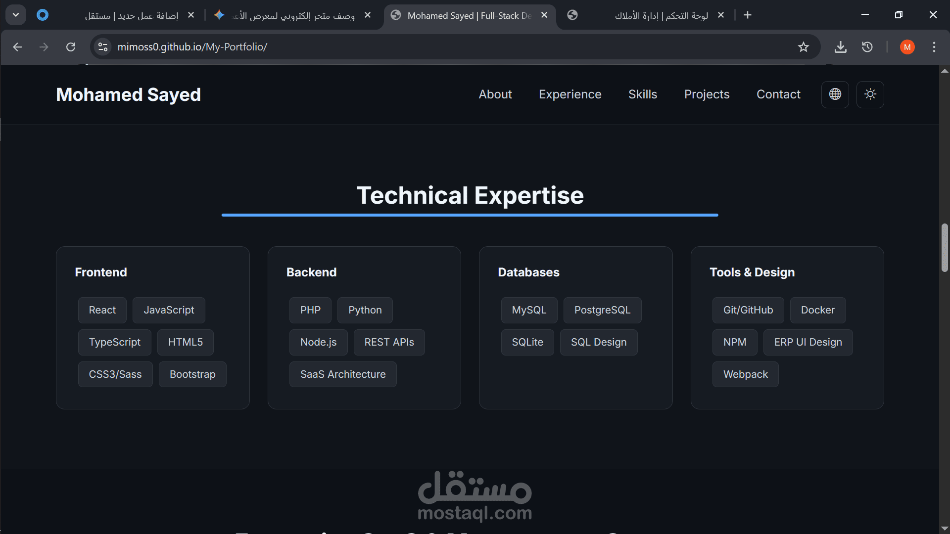The image size is (950, 534).
Task: Open a new tab with plus button
Action: 747,15
